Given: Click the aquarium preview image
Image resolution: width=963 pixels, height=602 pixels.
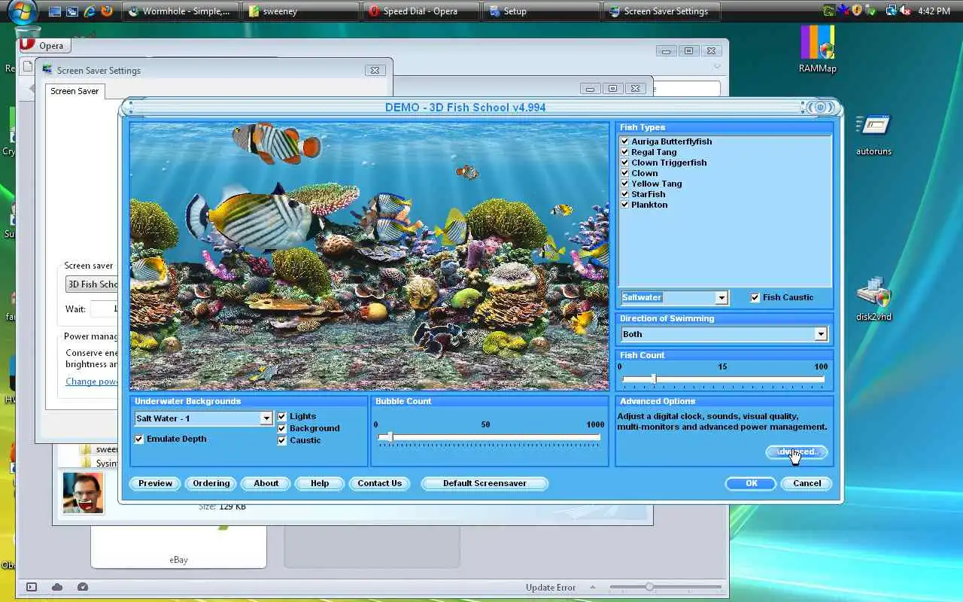Looking at the screenshot, I should 369,256.
